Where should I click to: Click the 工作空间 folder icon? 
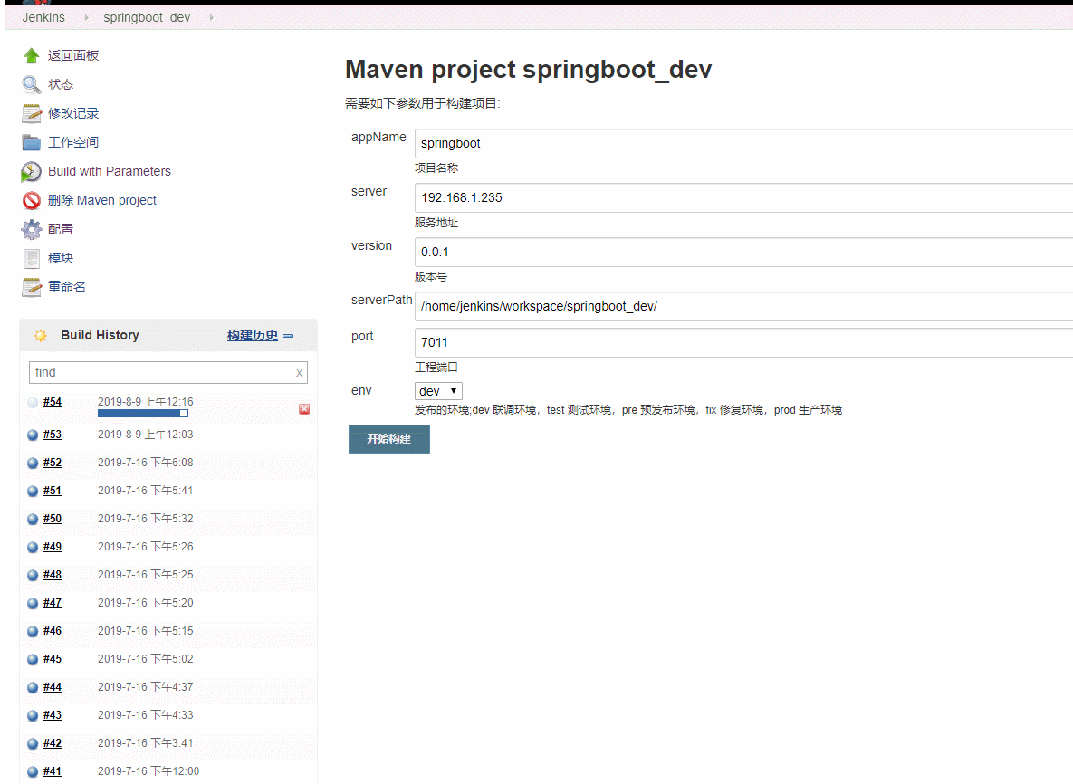pyautogui.click(x=30, y=142)
